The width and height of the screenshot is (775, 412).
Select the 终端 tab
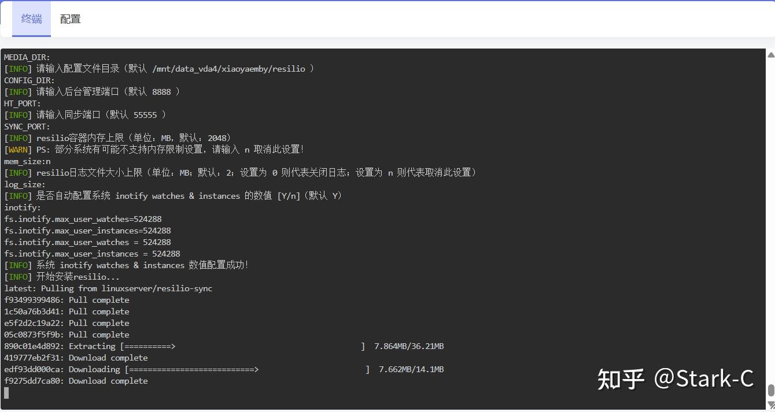click(31, 18)
